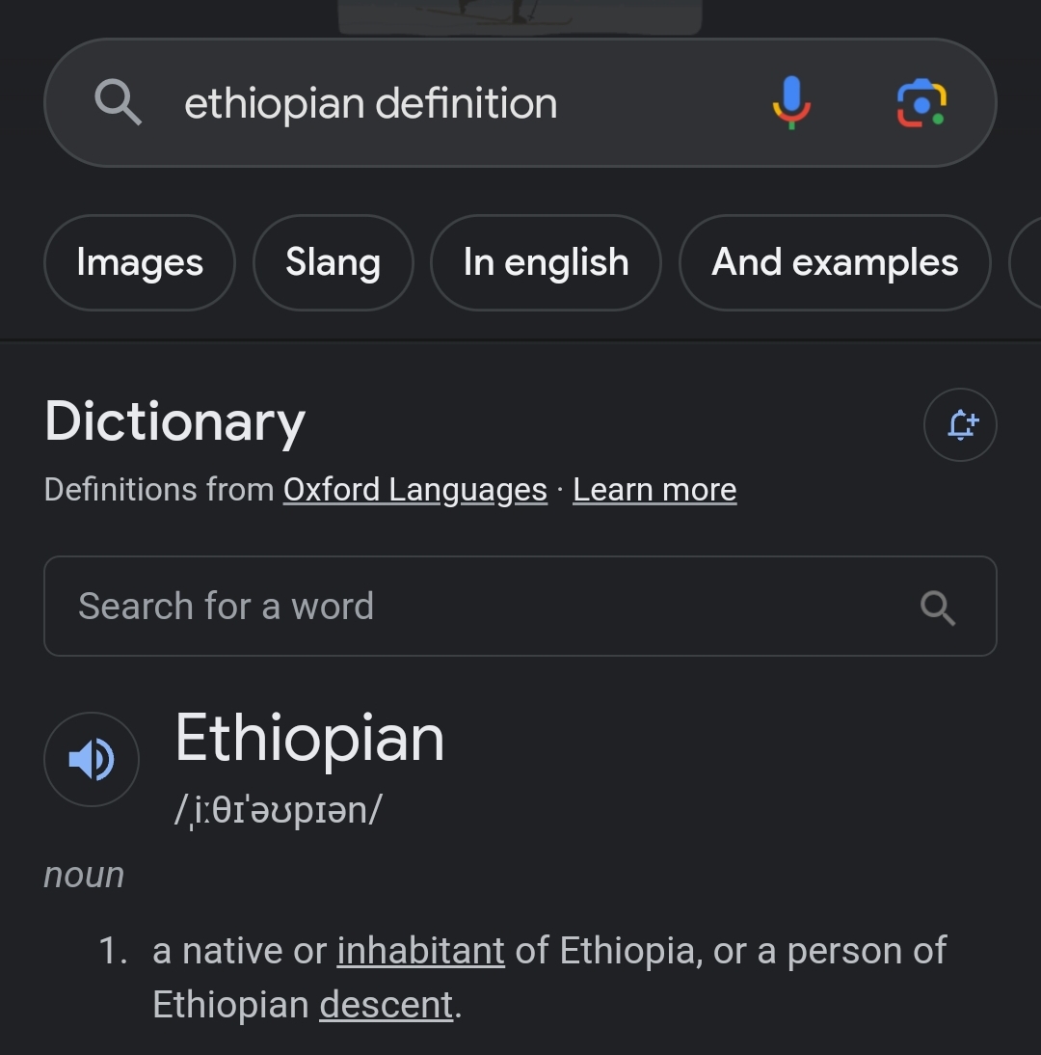1041x1055 pixels.
Task: Choose the "In english" suggestion chip
Action: pyautogui.click(x=546, y=262)
